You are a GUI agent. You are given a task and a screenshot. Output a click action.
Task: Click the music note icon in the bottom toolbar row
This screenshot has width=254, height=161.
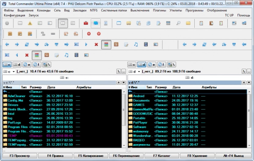tap(66, 55)
